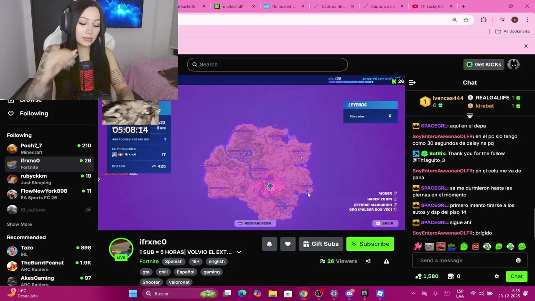Pick the waving hands emote
Image resolution: width=535 pixels, height=301 pixels.
pyautogui.click(x=418, y=247)
